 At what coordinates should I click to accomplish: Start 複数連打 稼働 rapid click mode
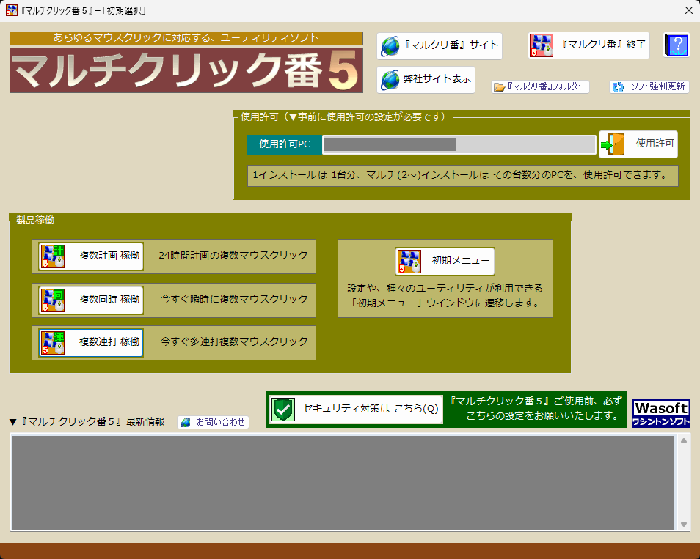(91, 343)
